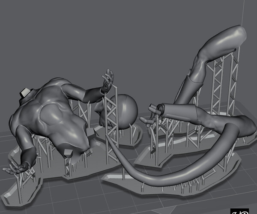This screenshot has height=214, width=257.
Task: Select the raised hand above the torso
Action: [108, 80]
